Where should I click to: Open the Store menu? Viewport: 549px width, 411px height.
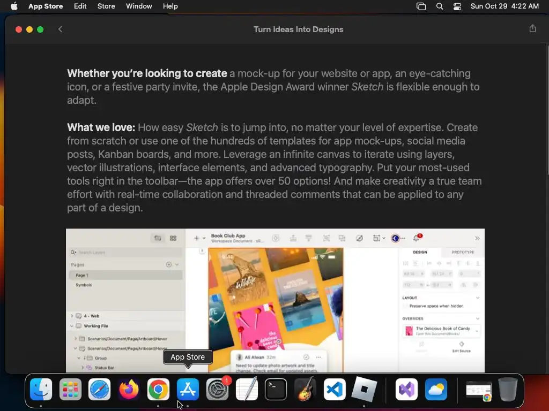[x=106, y=6]
